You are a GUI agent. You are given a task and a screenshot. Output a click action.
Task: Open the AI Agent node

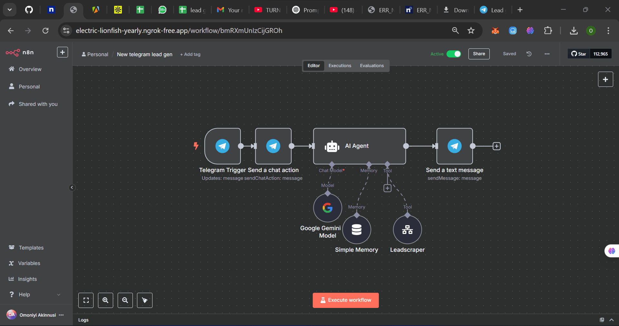(359, 146)
